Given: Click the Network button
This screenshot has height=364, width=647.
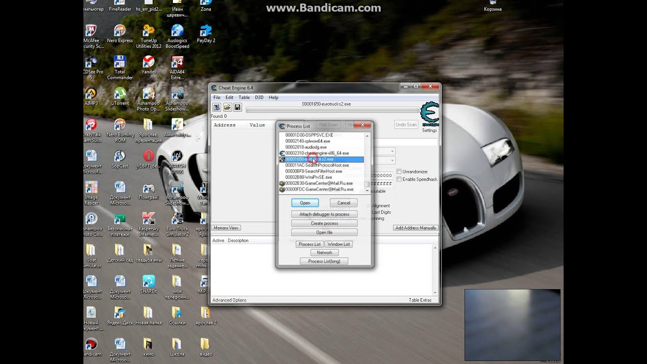Looking at the screenshot, I should (x=325, y=253).
